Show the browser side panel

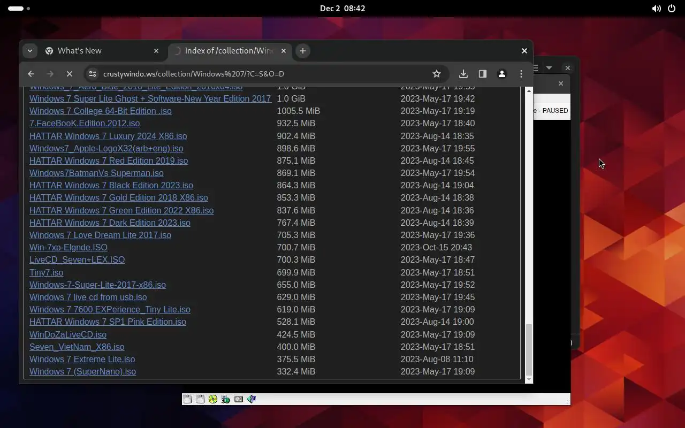pyautogui.click(x=483, y=74)
